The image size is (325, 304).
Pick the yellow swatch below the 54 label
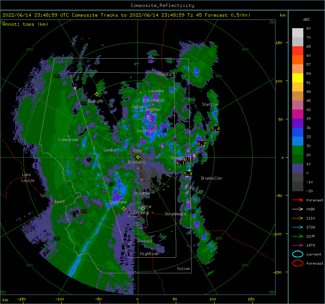298,78
